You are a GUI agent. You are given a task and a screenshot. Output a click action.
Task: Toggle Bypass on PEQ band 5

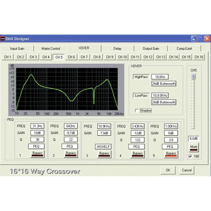point(171,154)
